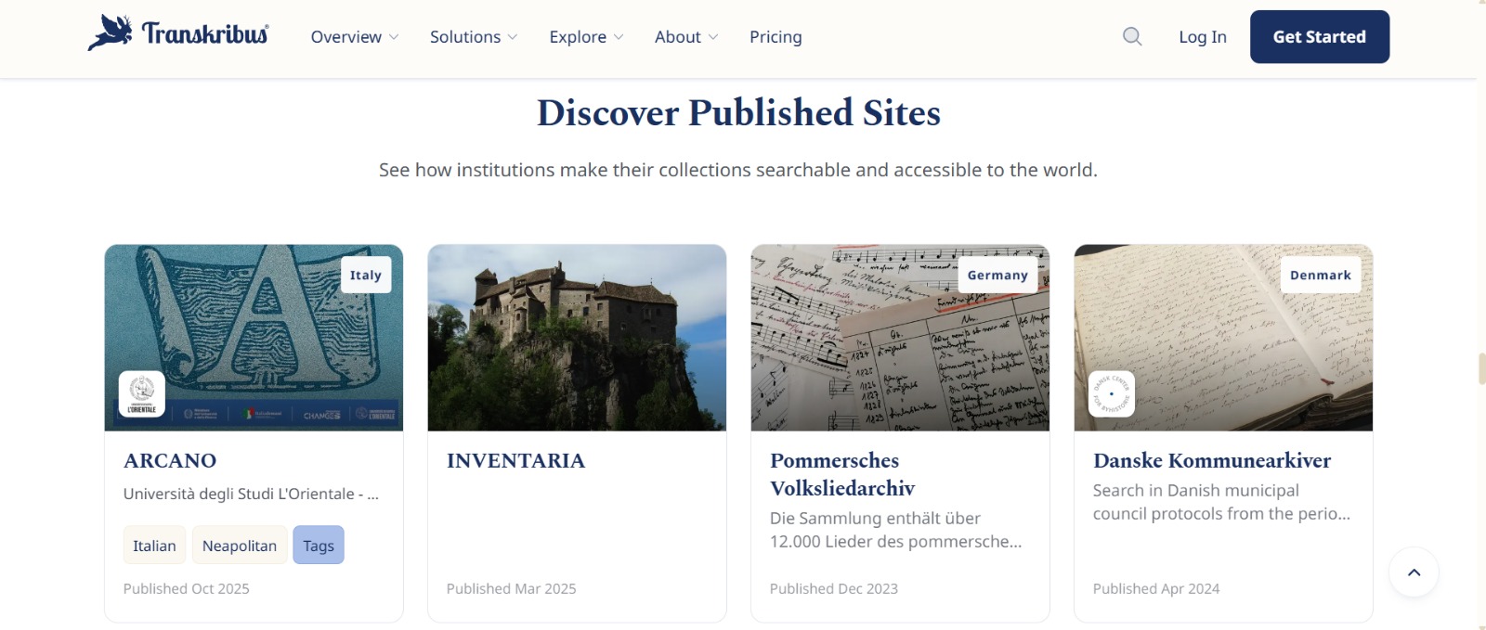Image resolution: width=1486 pixels, height=630 pixels.
Task: Open the About dropdown menu
Action: (x=686, y=37)
